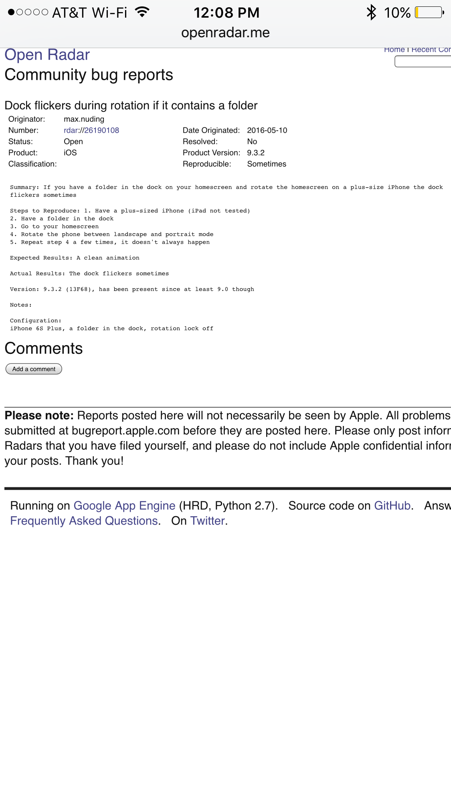Tap the Expected Results line

pos(75,258)
